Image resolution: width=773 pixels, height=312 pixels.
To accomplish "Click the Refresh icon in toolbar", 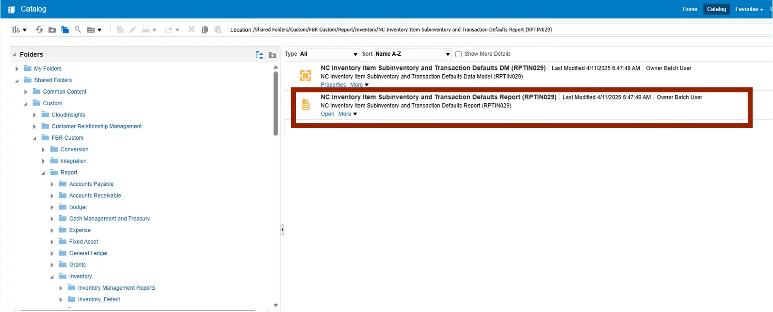I will pos(39,30).
